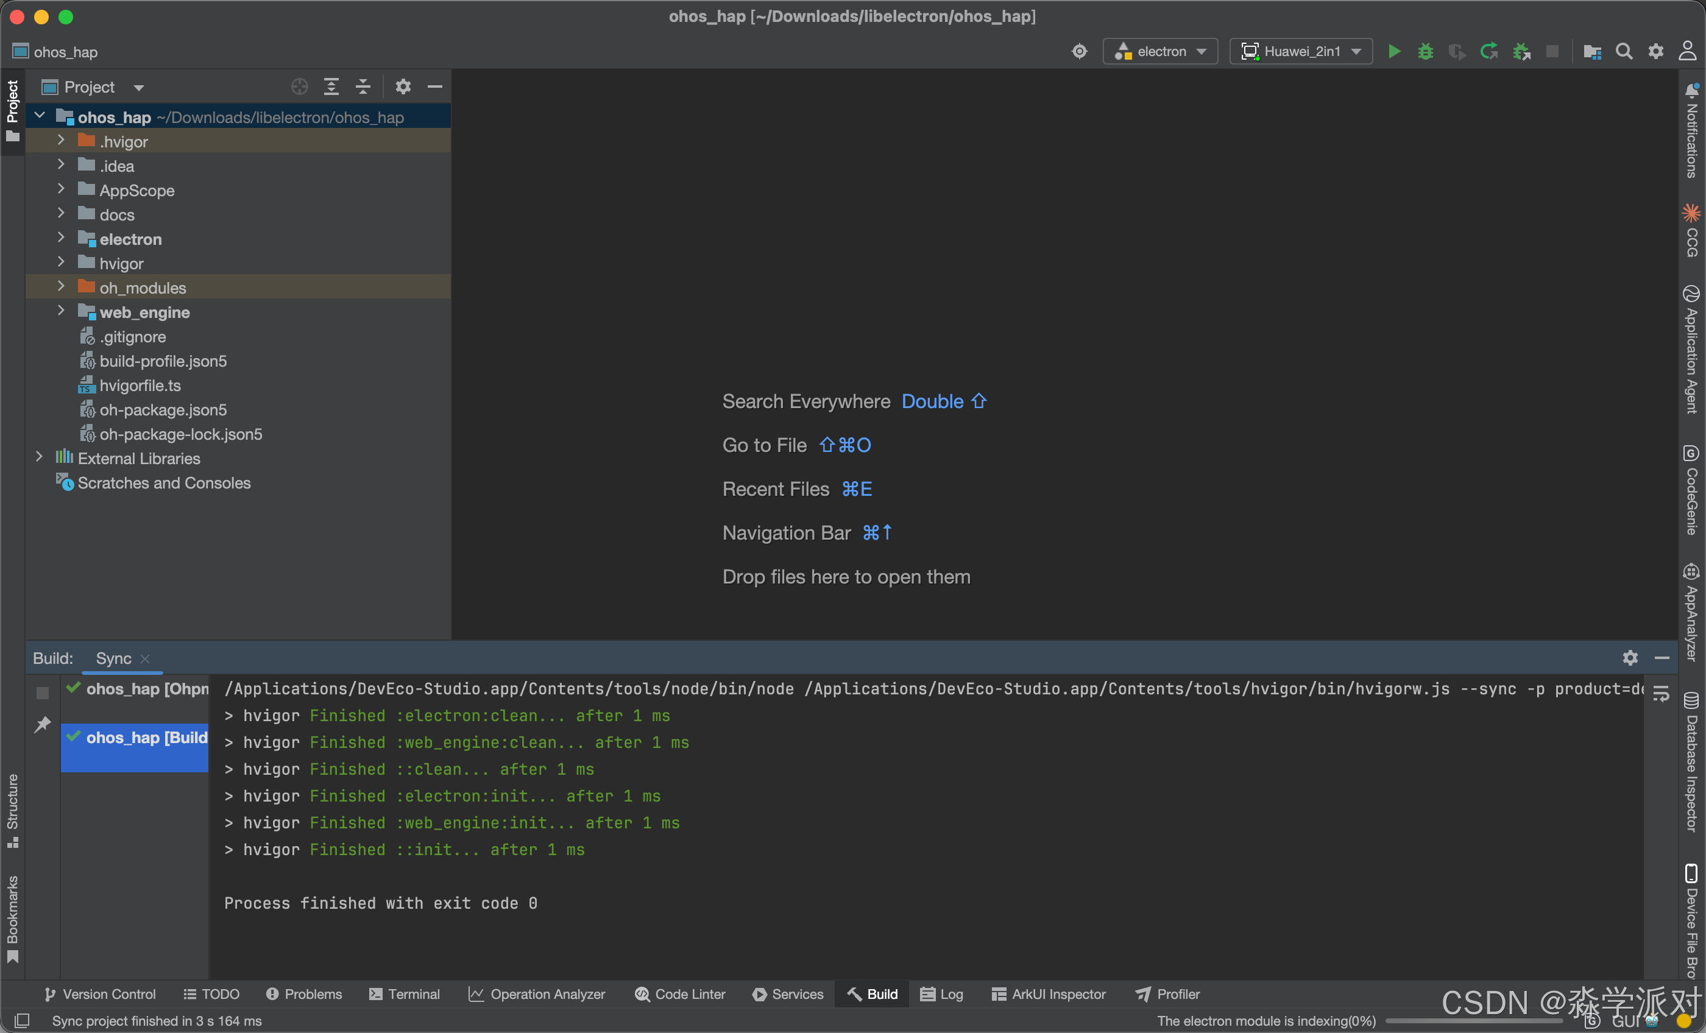Expand the docs folder
The height and width of the screenshot is (1033, 1706).
[61, 213]
